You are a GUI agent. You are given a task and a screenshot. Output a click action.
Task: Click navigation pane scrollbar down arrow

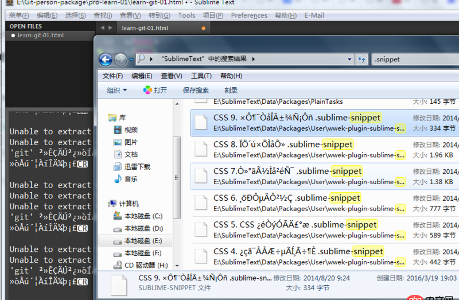pos(177,266)
